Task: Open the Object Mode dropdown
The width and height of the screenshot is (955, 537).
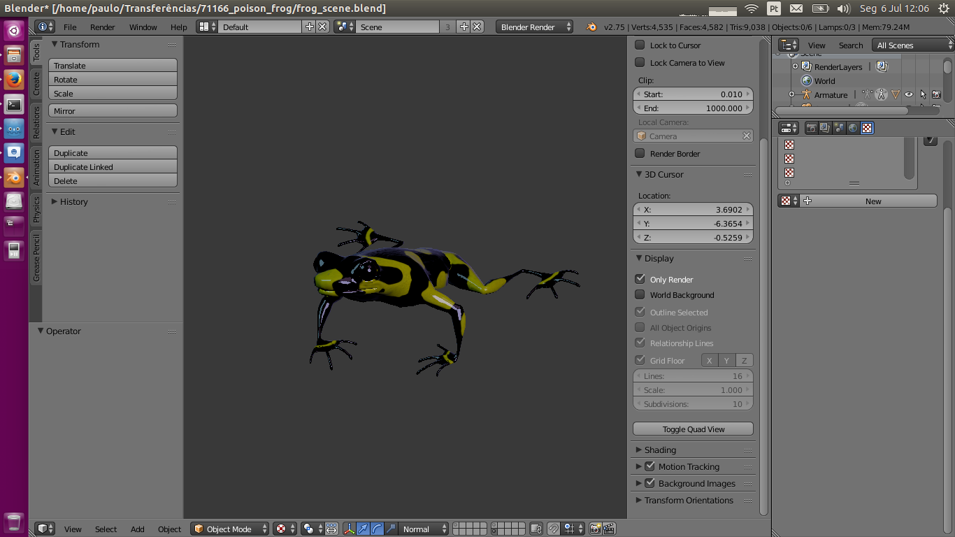Action: pyautogui.click(x=230, y=529)
